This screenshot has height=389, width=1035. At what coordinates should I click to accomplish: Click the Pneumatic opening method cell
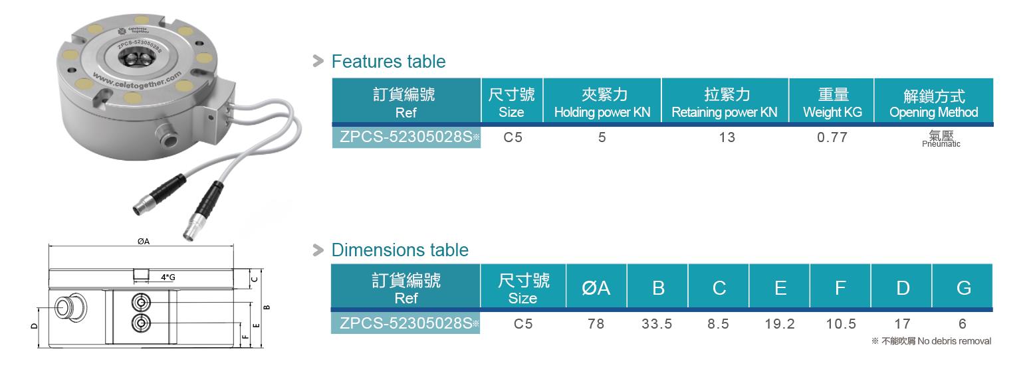(941, 139)
